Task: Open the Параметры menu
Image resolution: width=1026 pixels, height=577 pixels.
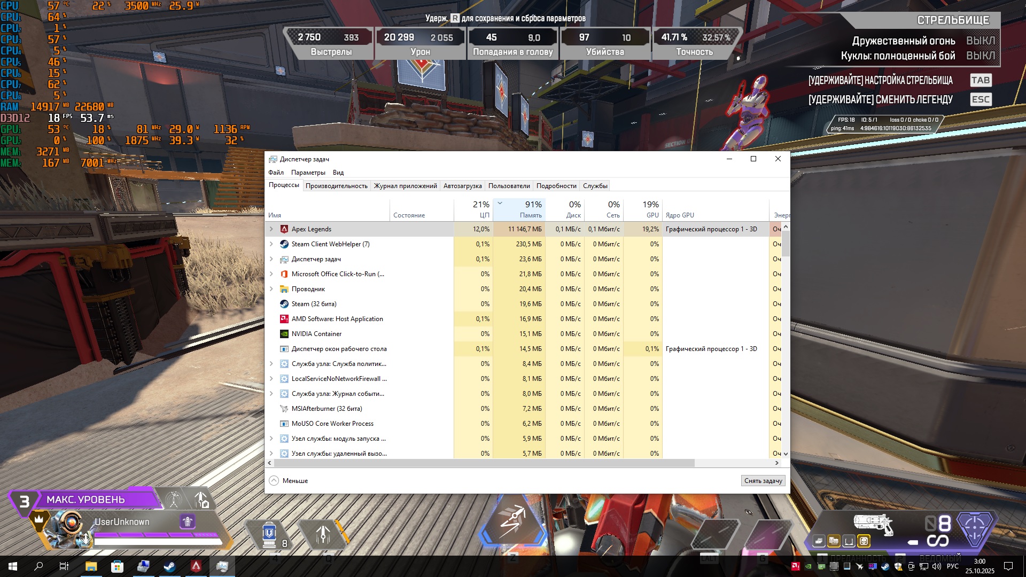Action: click(308, 173)
